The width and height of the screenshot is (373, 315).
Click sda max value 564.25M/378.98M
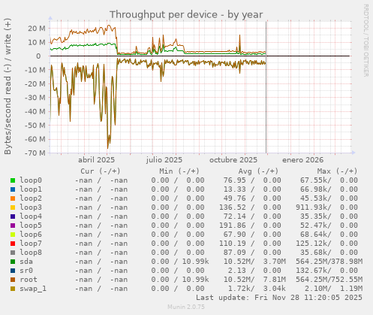pyautogui.click(x=329, y=262)
